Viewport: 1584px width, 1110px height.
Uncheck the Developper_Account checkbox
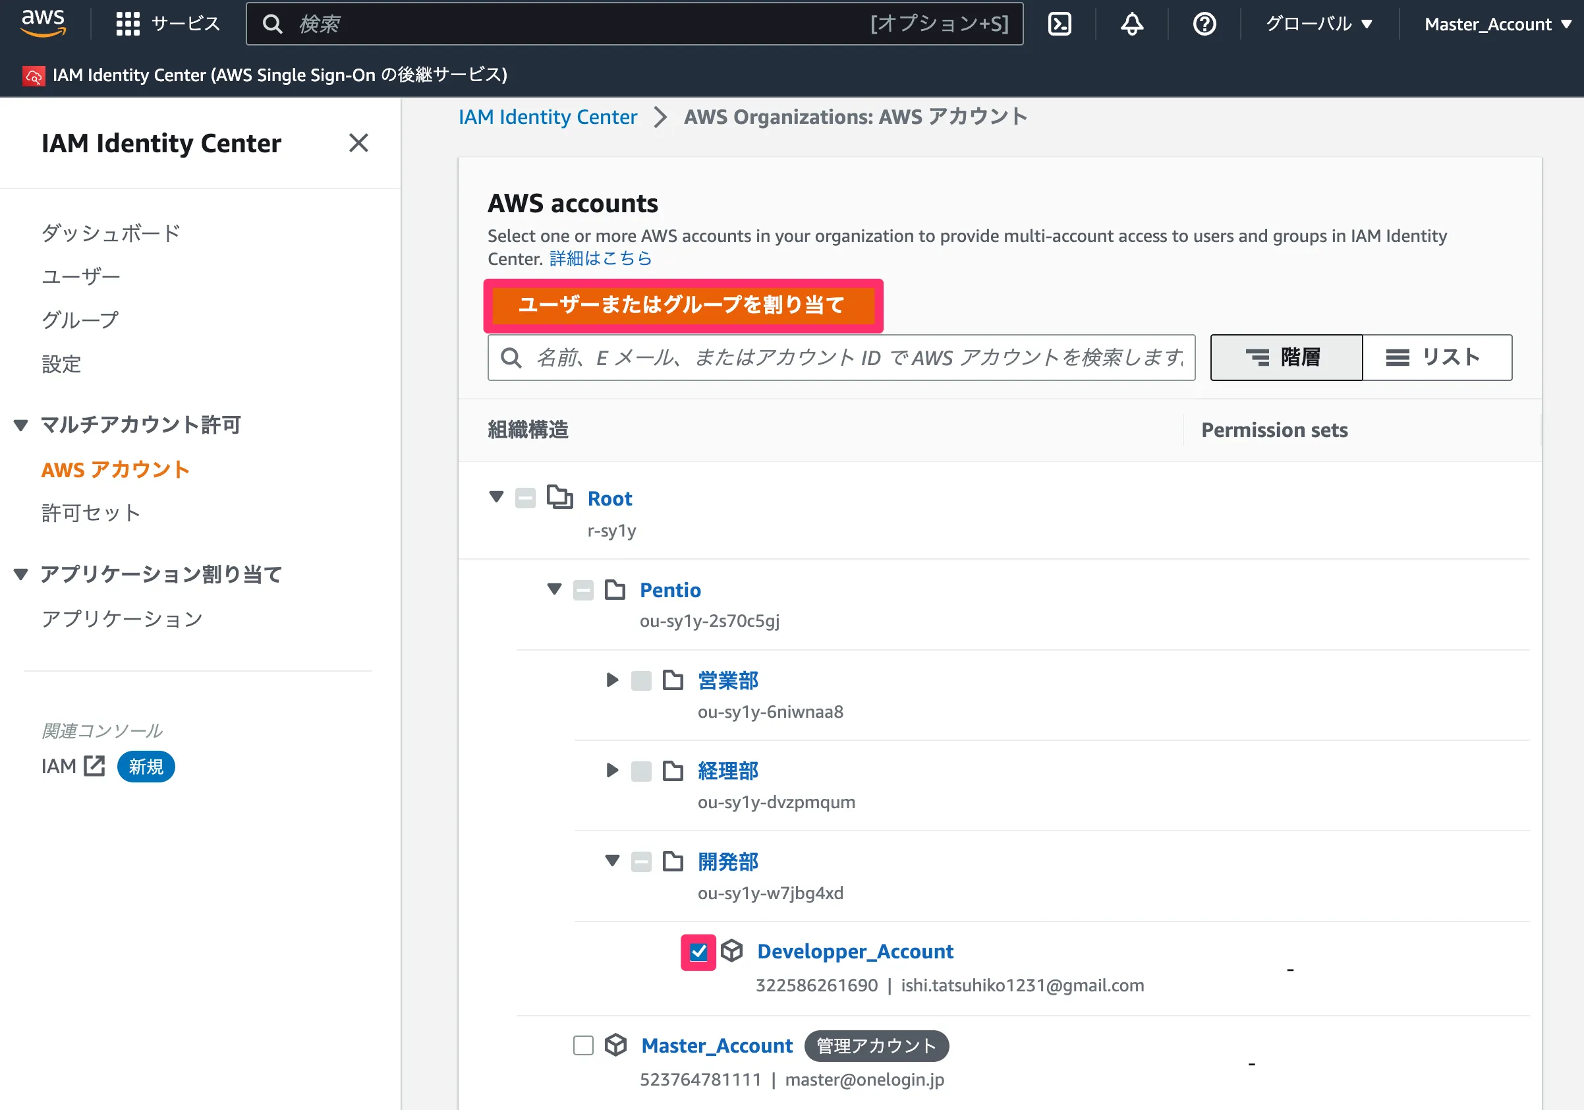[x=698, y=952]
